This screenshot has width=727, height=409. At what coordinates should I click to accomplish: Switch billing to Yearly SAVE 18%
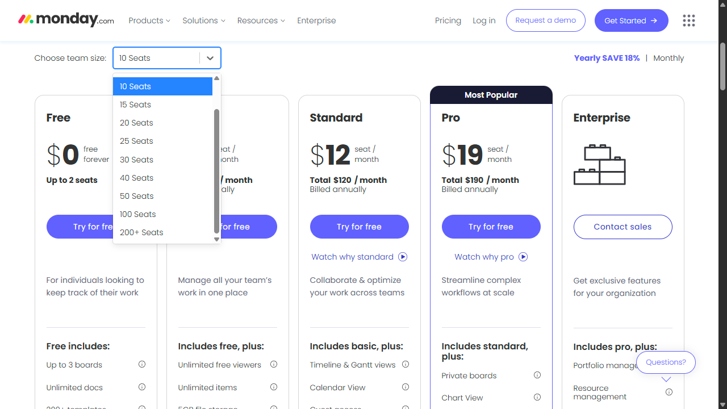coord(607,58)
